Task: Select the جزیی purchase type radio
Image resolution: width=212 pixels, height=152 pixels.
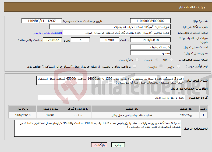Action: pos(178,66)
